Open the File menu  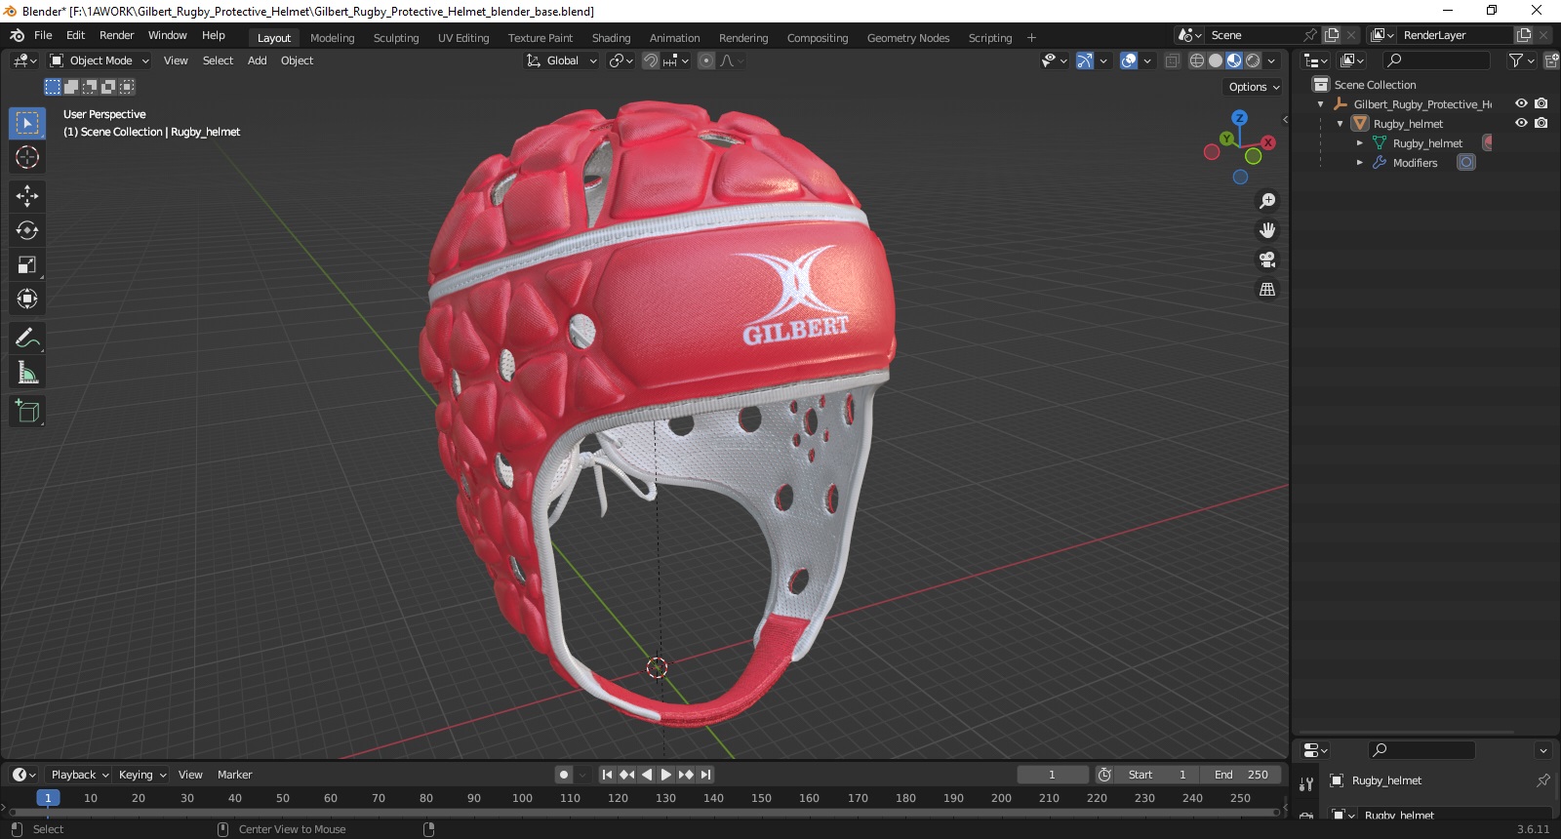pos(43,35)
